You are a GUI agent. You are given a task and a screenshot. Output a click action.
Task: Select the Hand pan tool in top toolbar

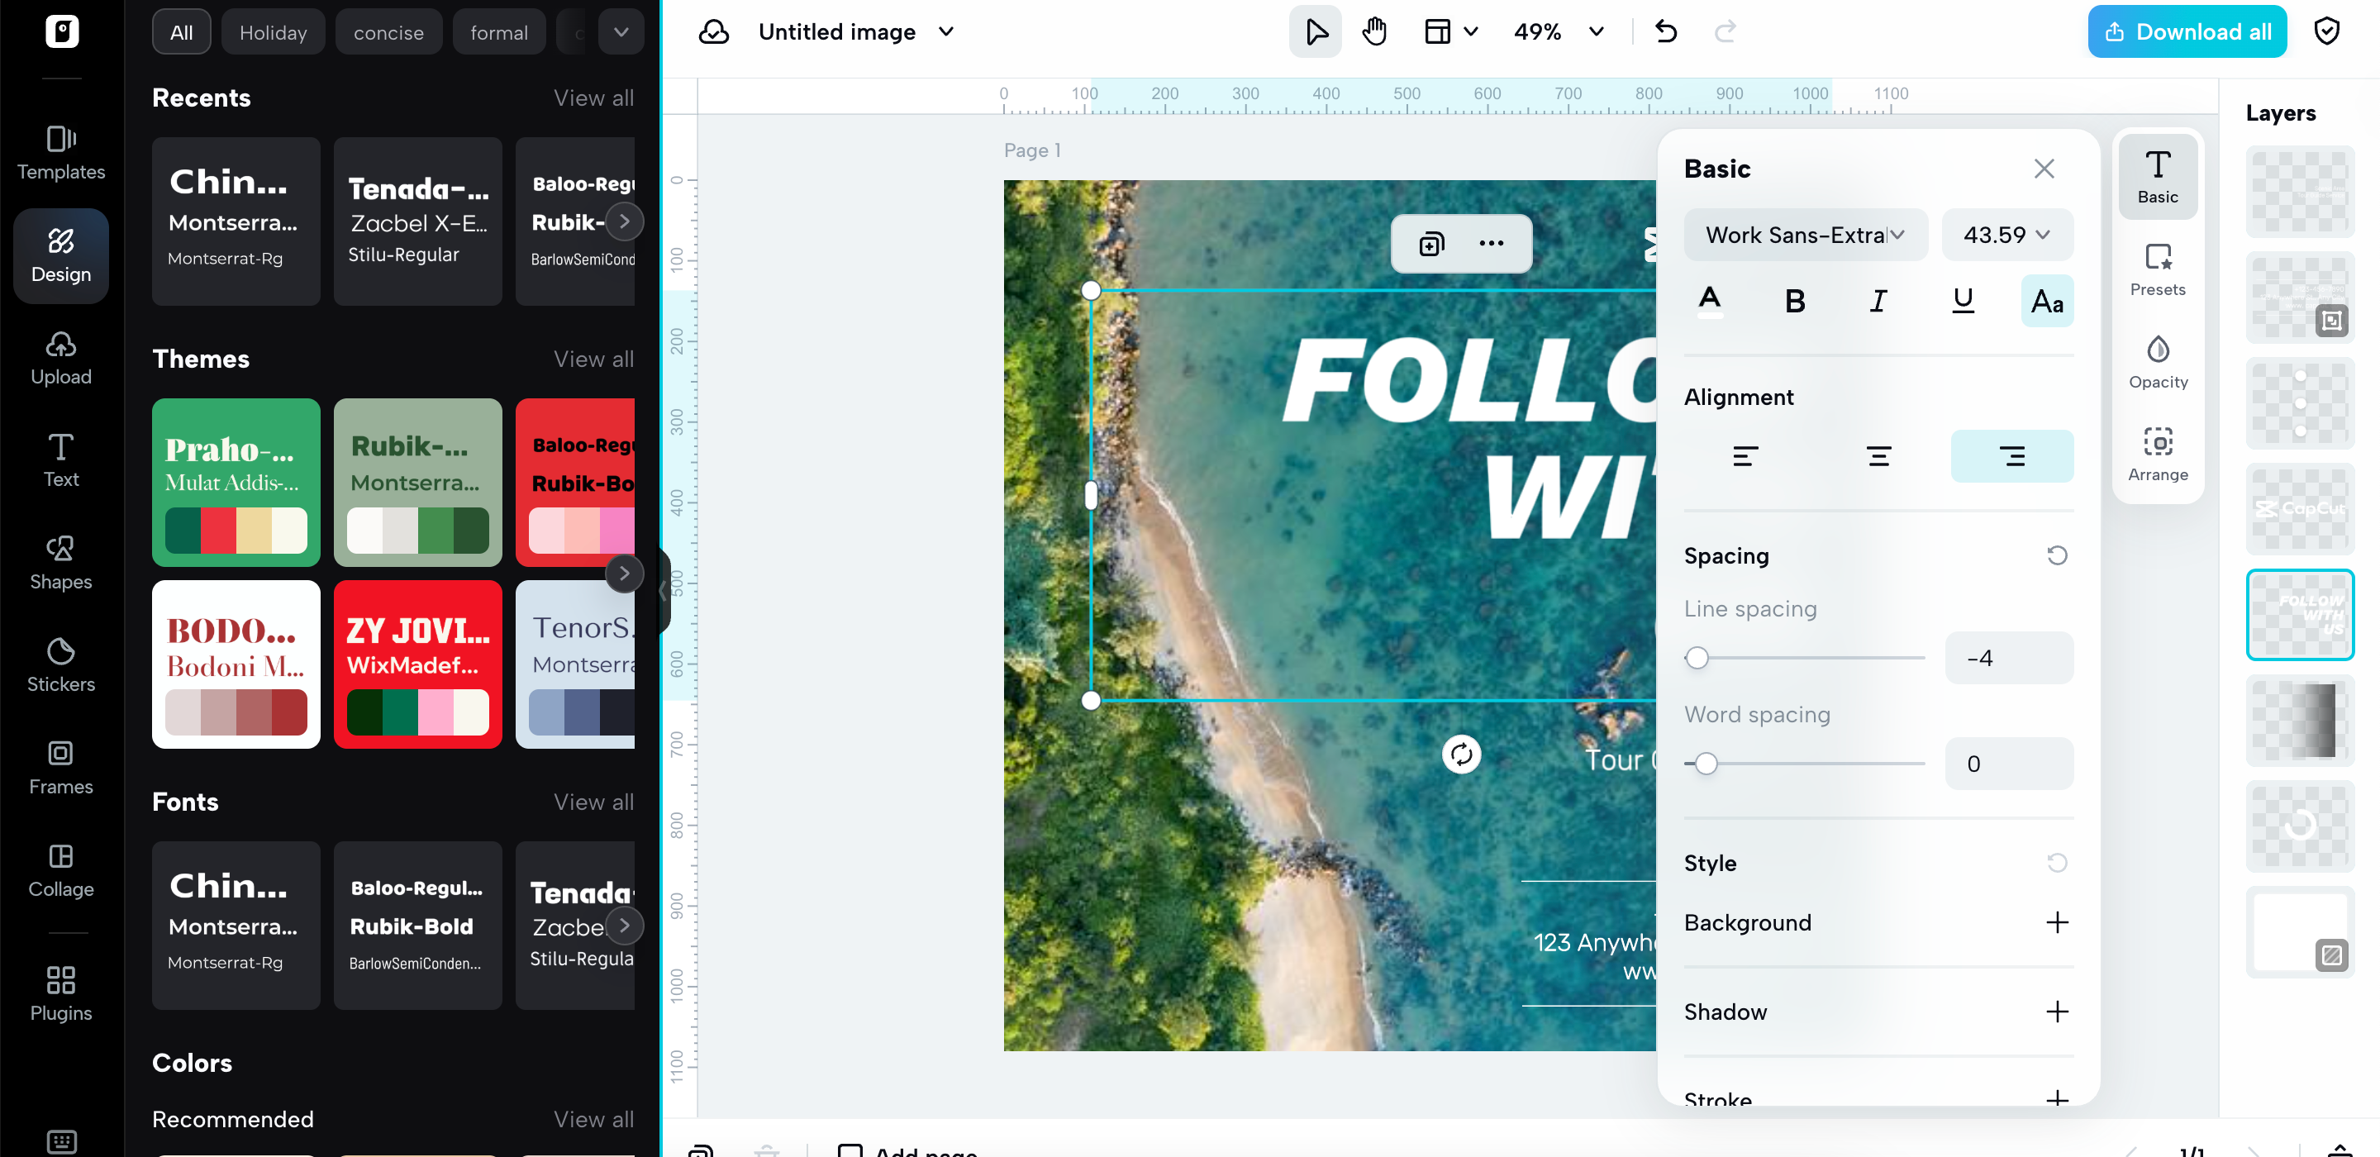1373,31
